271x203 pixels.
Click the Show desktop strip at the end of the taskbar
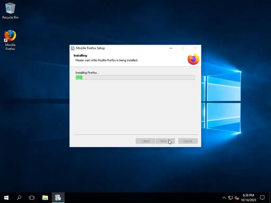(270, 198)
